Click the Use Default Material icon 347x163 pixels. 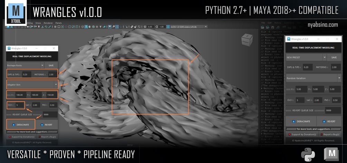[90, 27]
